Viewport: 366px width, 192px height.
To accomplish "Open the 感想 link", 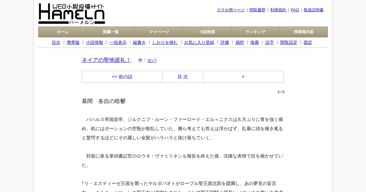I will 240,43.
